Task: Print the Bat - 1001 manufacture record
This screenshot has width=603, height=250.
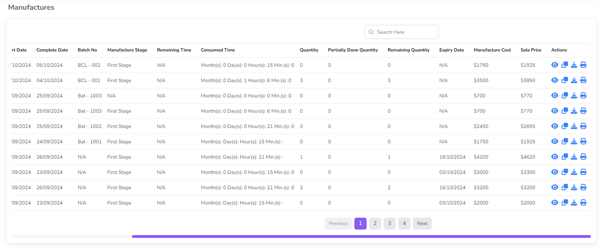Action: tap(583, 142)
